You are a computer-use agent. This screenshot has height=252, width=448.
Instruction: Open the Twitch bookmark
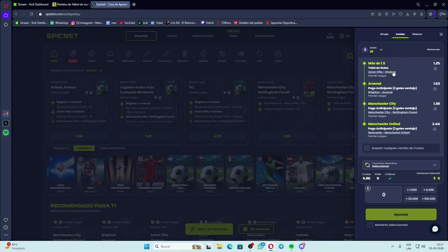click(x=207, y=23)
